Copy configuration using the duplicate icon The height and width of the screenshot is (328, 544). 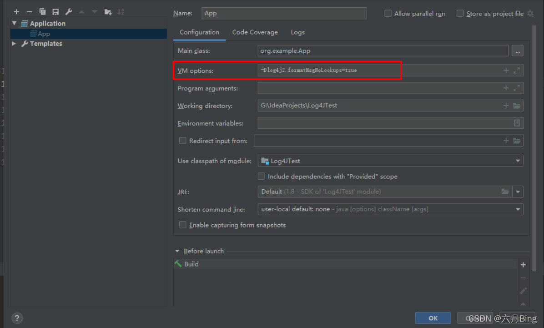click(x=42, y=12)
